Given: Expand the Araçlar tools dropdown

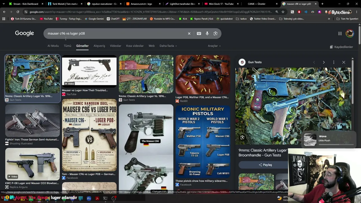Looking at the screenshot, I should tap(214, 46).
